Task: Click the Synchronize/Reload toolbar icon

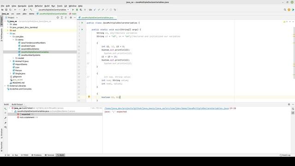Action: (x=10, y=10)
